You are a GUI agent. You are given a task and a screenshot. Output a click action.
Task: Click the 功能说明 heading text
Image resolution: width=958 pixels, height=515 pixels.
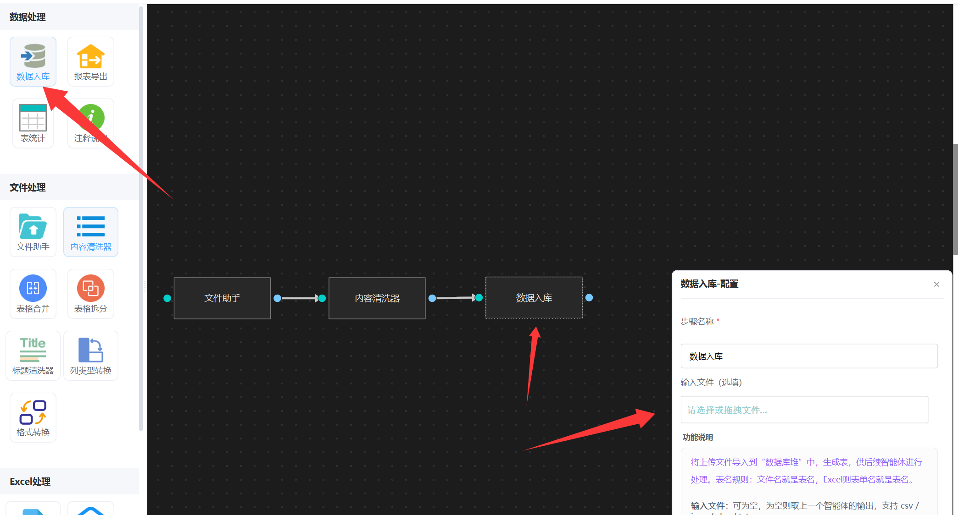pyautogui.click(x=697, y=437)
